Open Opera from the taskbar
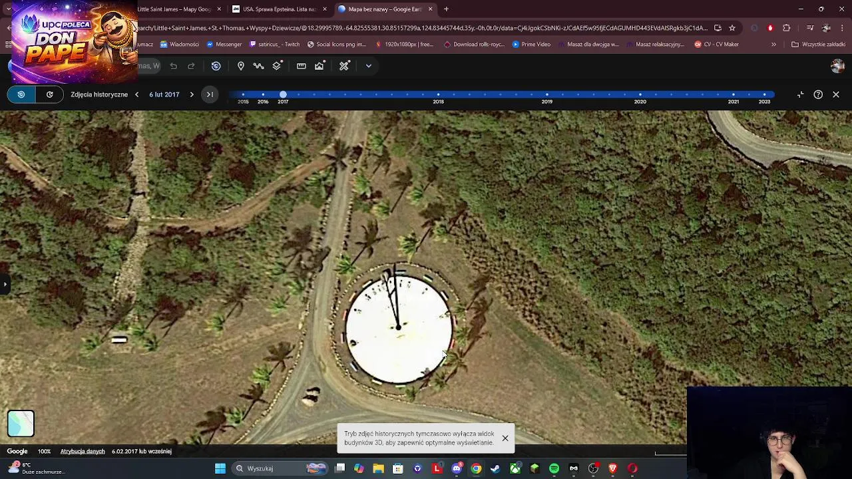 click(x=632, y=468)
